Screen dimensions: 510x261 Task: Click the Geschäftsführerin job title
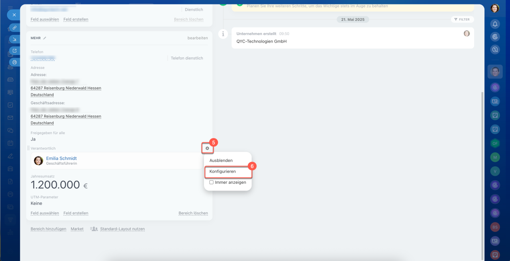tap(61, 164)
